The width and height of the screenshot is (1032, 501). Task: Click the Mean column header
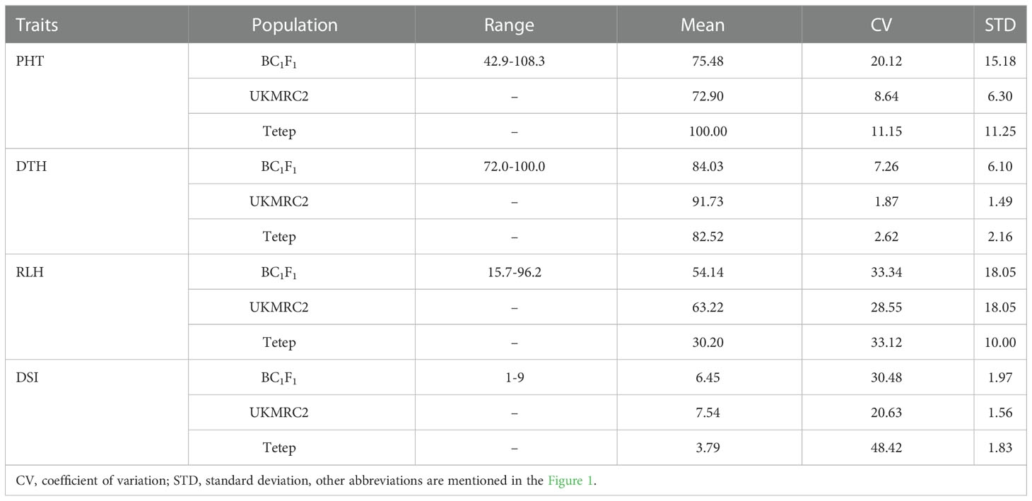tap(703, 25)
